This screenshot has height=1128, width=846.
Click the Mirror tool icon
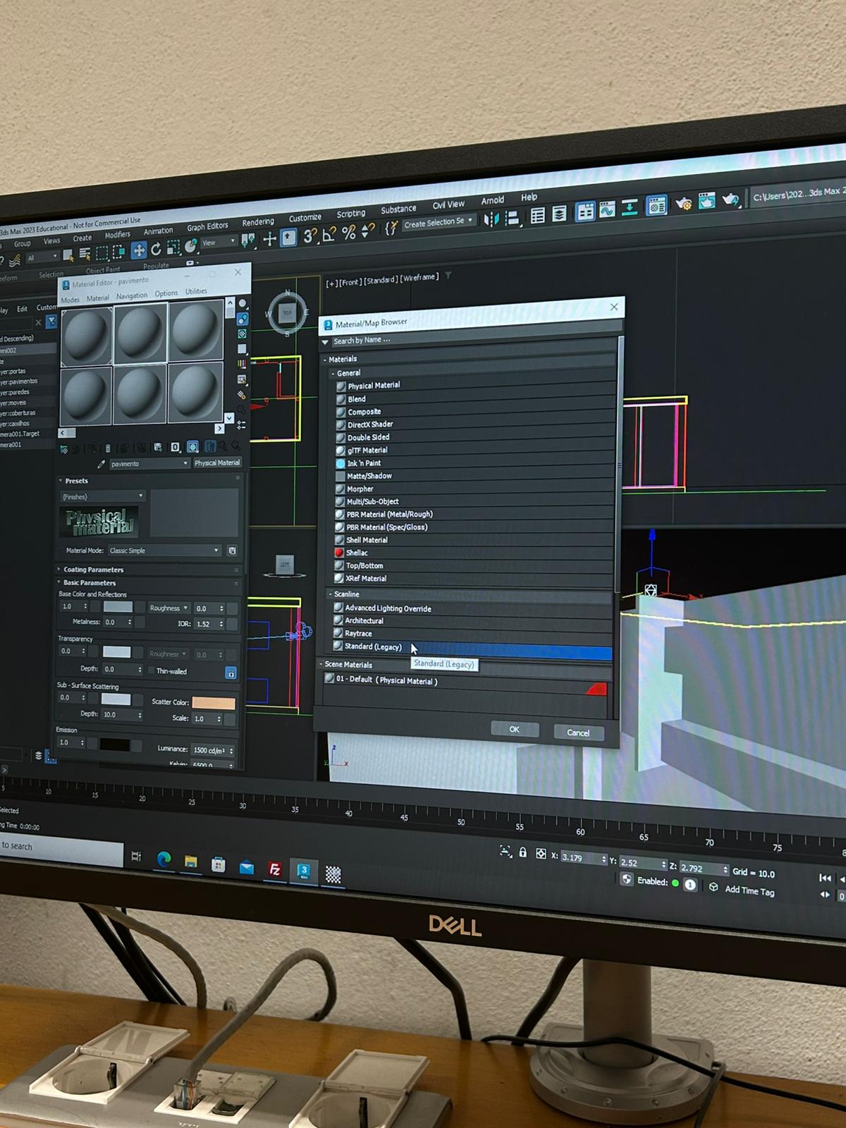pos(491,219)
